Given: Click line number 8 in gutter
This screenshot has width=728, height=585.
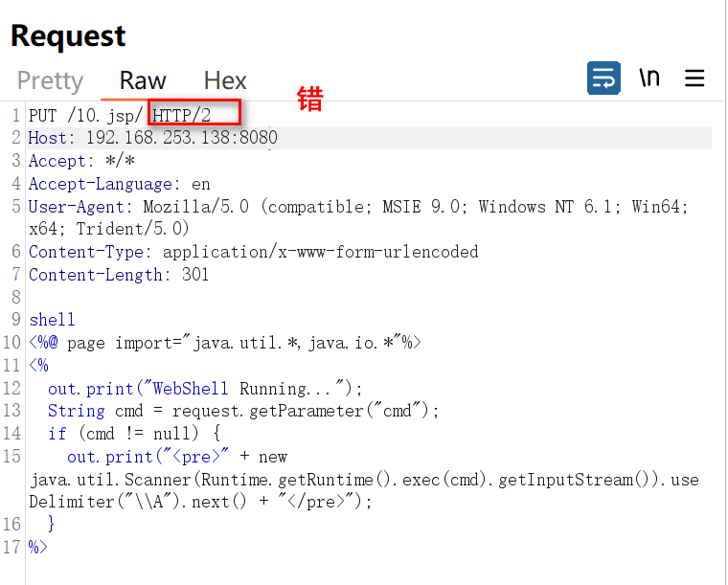Looking at the screenshot, I should click(x=16, y=297).
